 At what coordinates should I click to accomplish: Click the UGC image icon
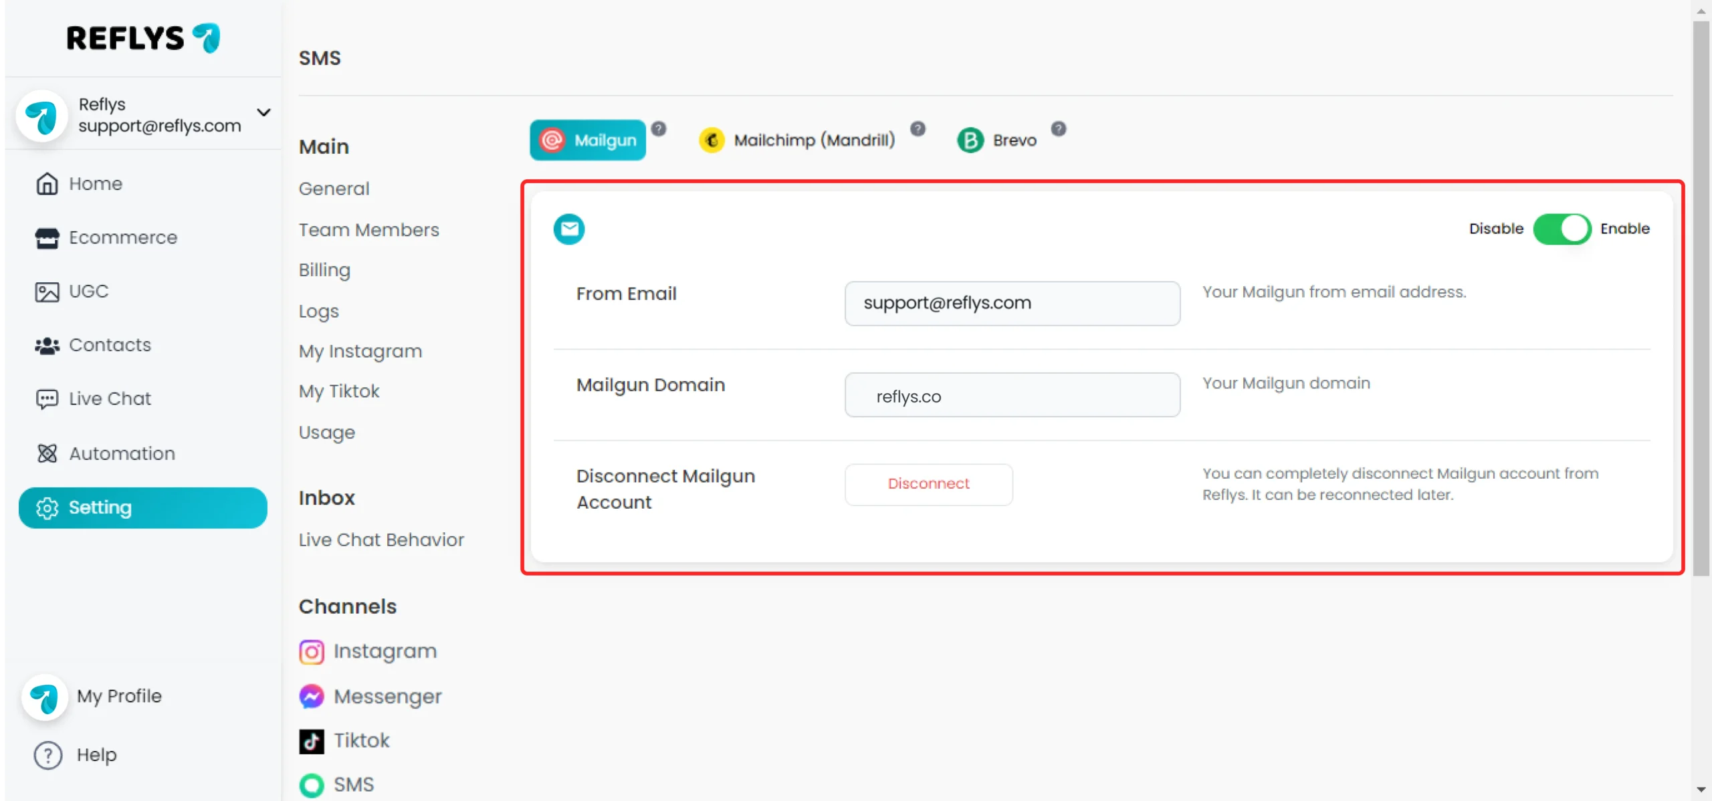pyautogui.click(x=47, y=292)
